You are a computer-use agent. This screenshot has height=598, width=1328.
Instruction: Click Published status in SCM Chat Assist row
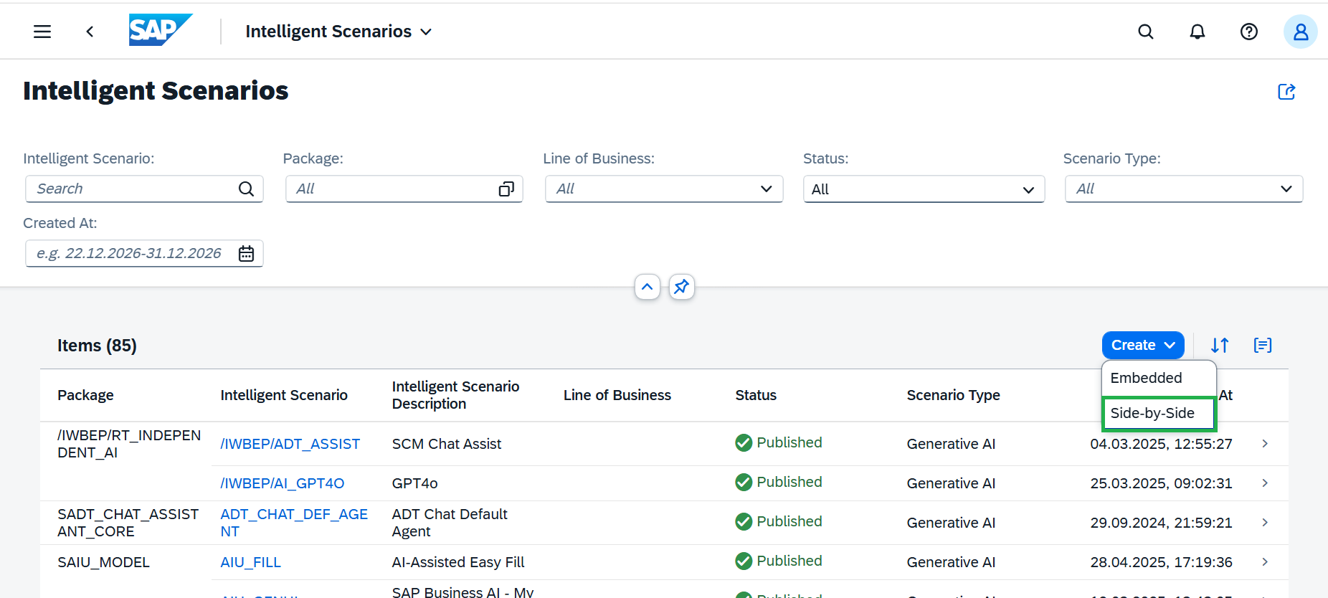(779, 443)
